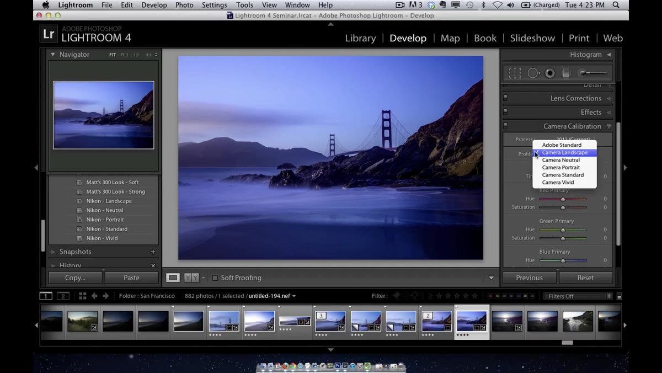The image size is (662, 373).
Task: Select the Red Eye Correction tool
Action: click(x=550, y=73)
